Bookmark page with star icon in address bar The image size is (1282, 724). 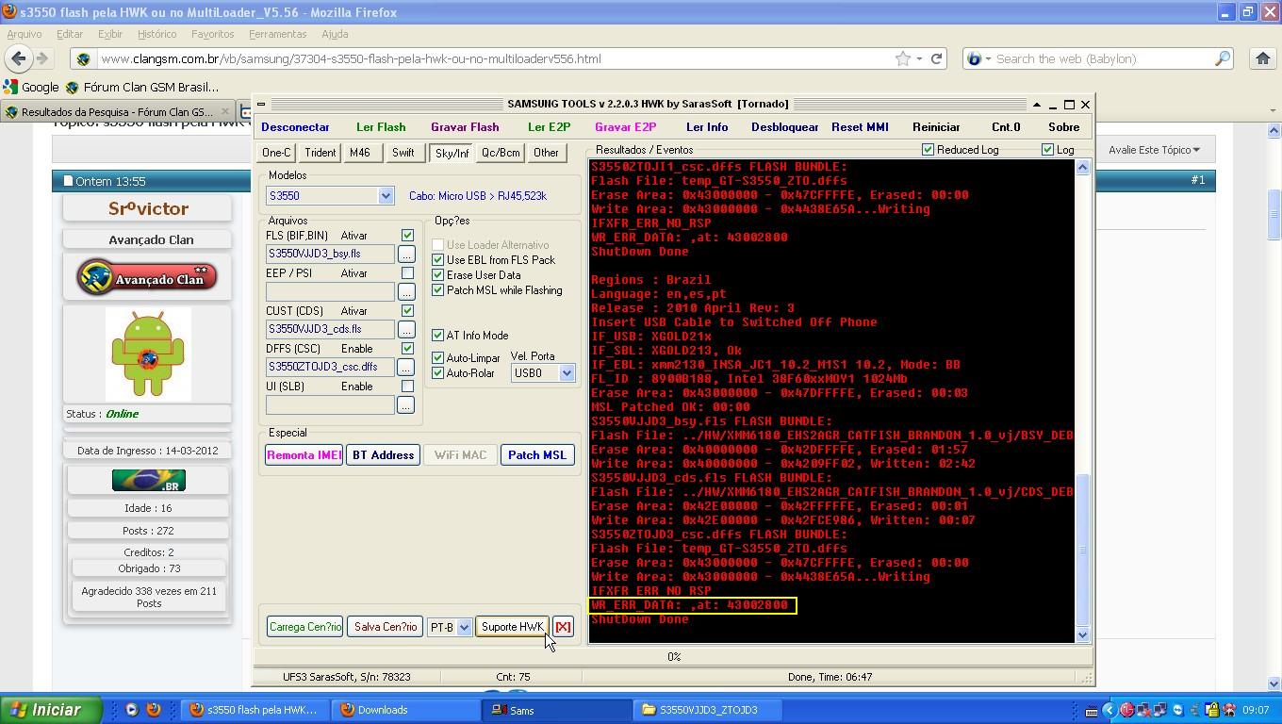pyautogui.click(x=903, y=58)
